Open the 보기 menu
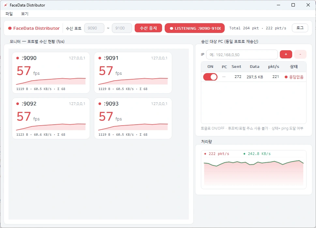The height and width of the screenshot is (228, 316). pyautogui.click(x=25, y=14)
